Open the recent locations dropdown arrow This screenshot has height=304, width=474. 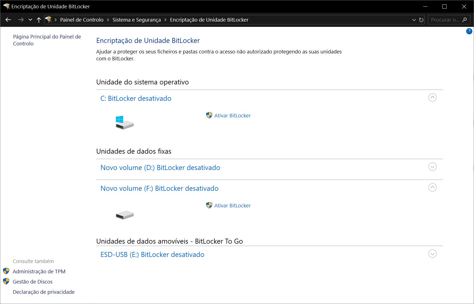pyautogui.click(x=31, y=20)
